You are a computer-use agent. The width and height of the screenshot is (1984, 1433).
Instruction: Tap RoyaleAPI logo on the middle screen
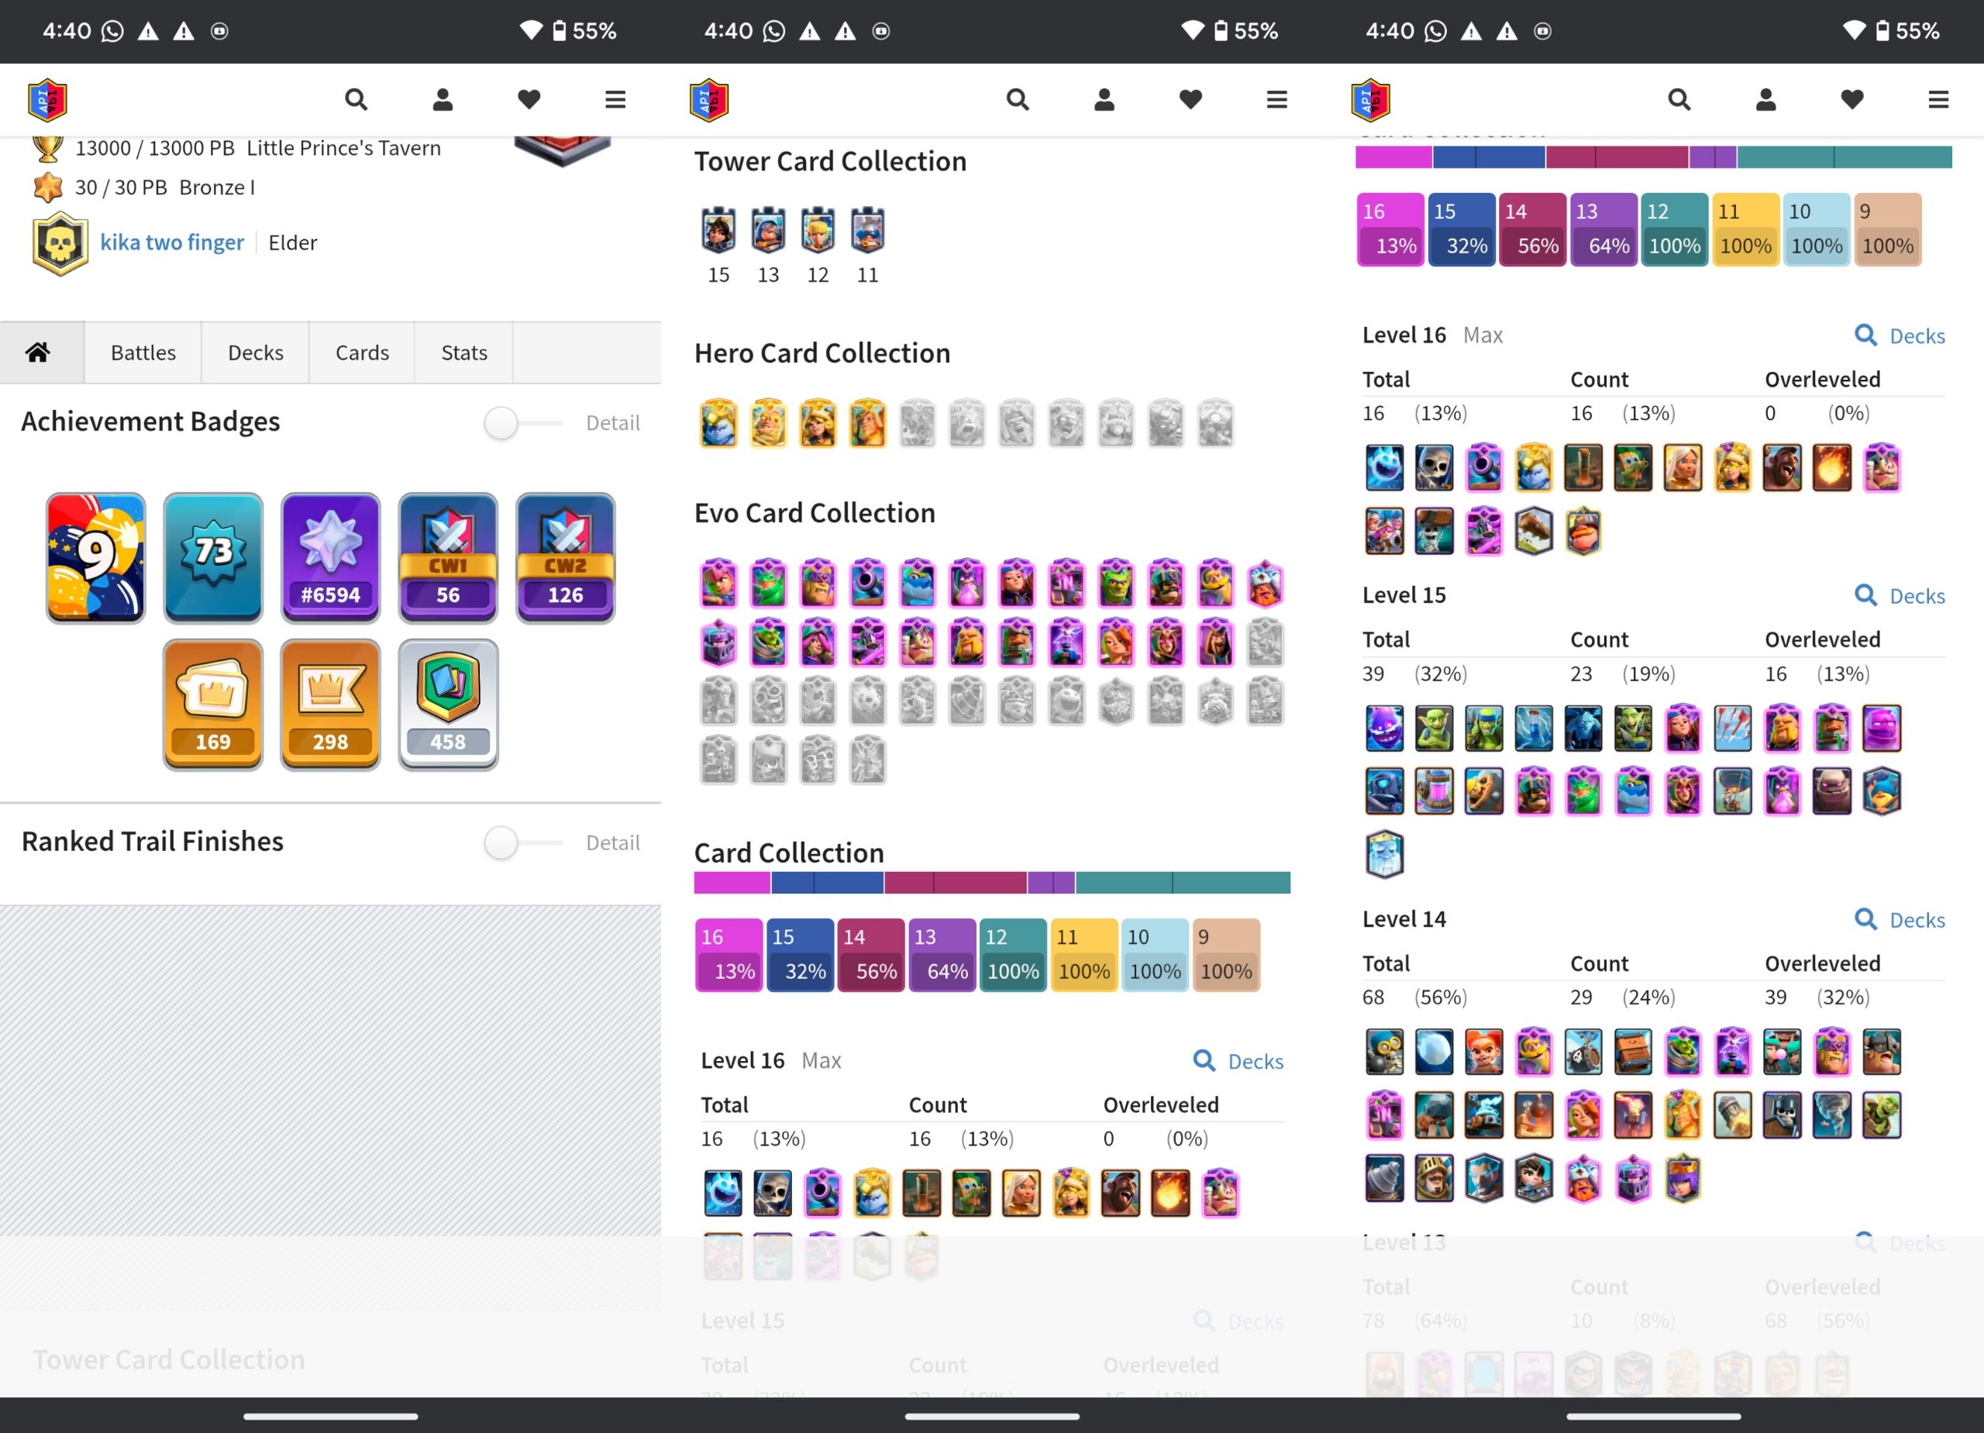[x=709, y=100]
